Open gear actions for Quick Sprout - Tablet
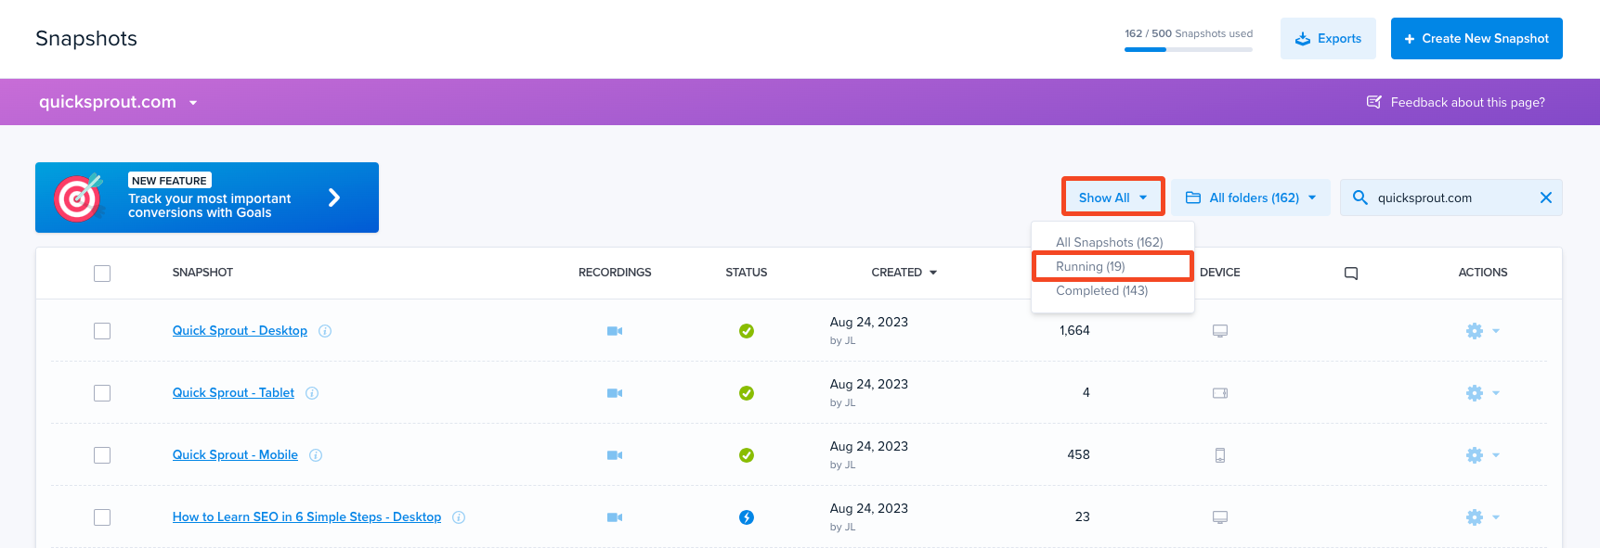The image size is (1600, 548). pos(1475,393)
